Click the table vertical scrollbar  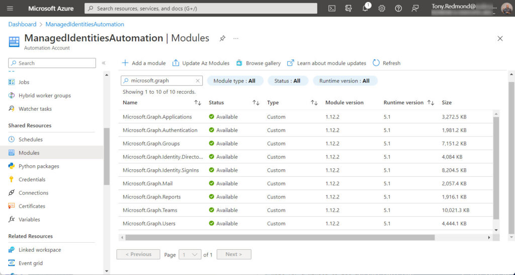click(496, 168)
